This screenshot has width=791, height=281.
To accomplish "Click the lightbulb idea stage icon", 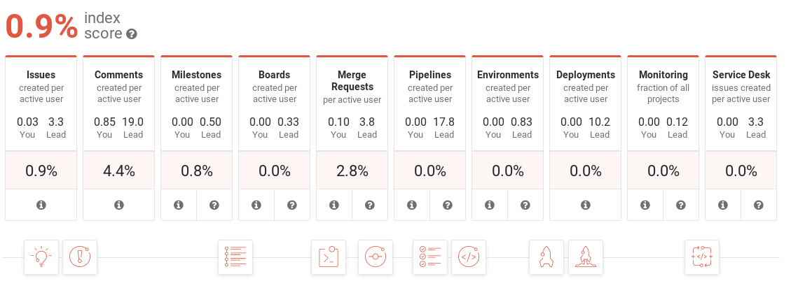I will click(x=41, y=257).
